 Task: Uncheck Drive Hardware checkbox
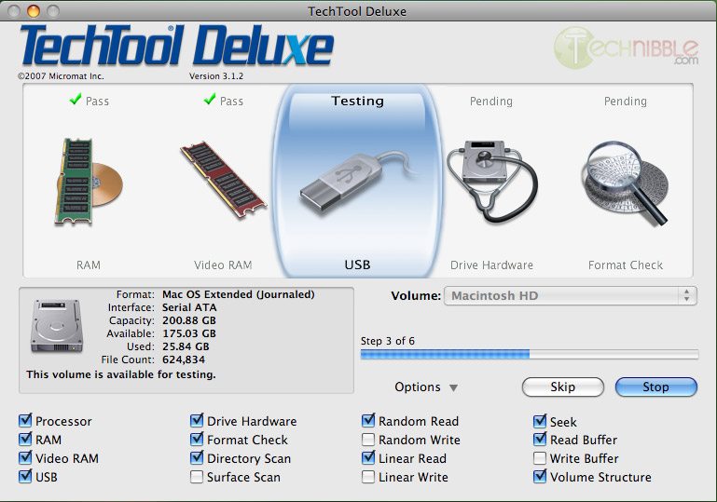click(197, 421)
